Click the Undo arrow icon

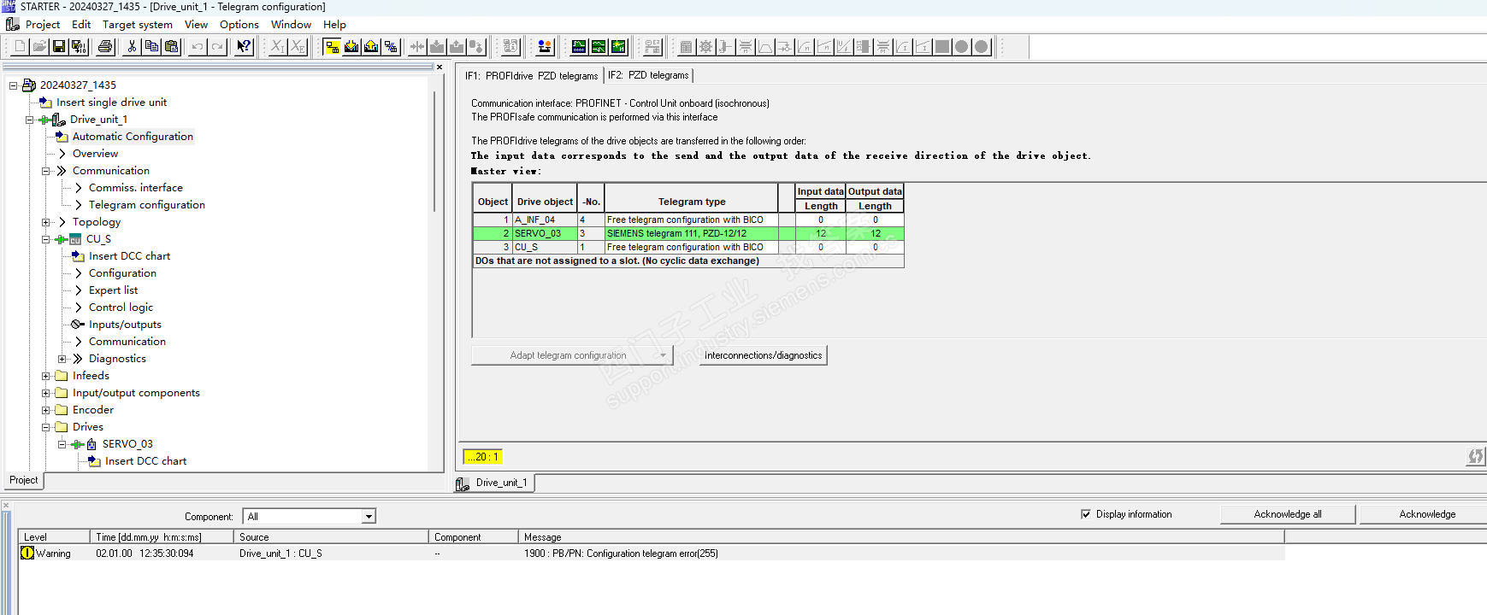click(198, 46)
